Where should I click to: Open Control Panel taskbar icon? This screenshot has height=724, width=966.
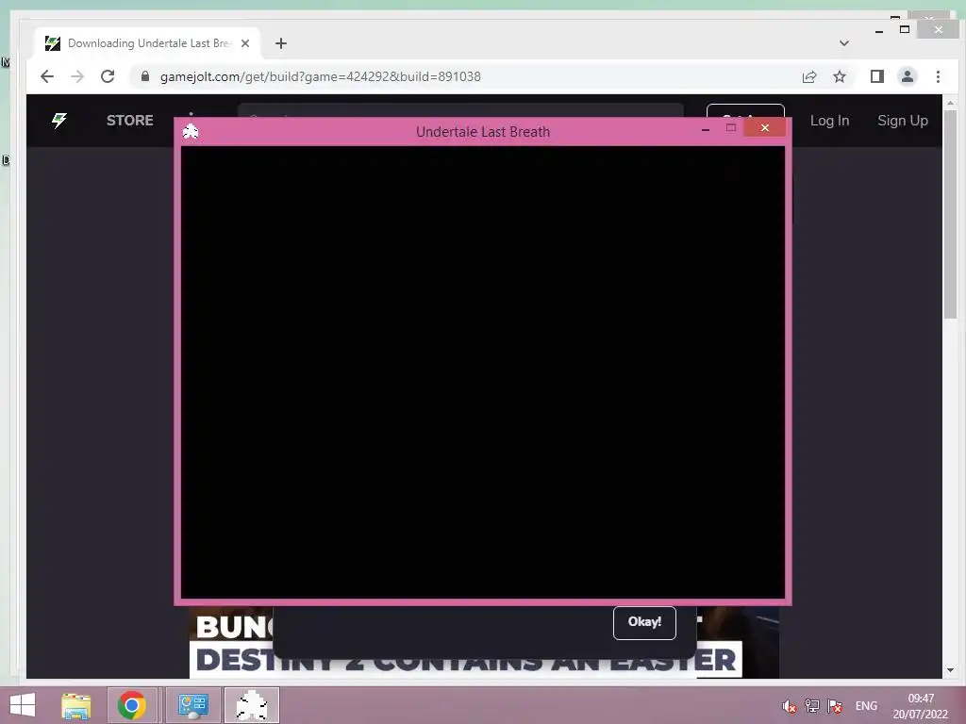coord(192,705)
